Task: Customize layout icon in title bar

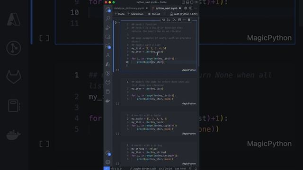Action: pyautogui.click(x=196, y=2)
